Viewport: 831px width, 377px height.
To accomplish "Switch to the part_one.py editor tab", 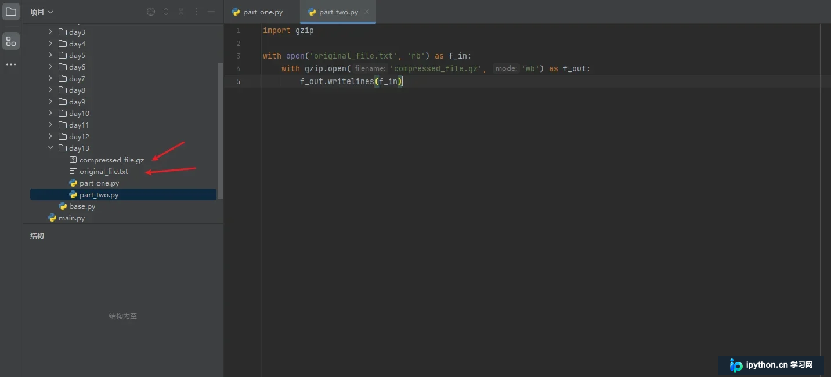I will click(x=256, y=12).
